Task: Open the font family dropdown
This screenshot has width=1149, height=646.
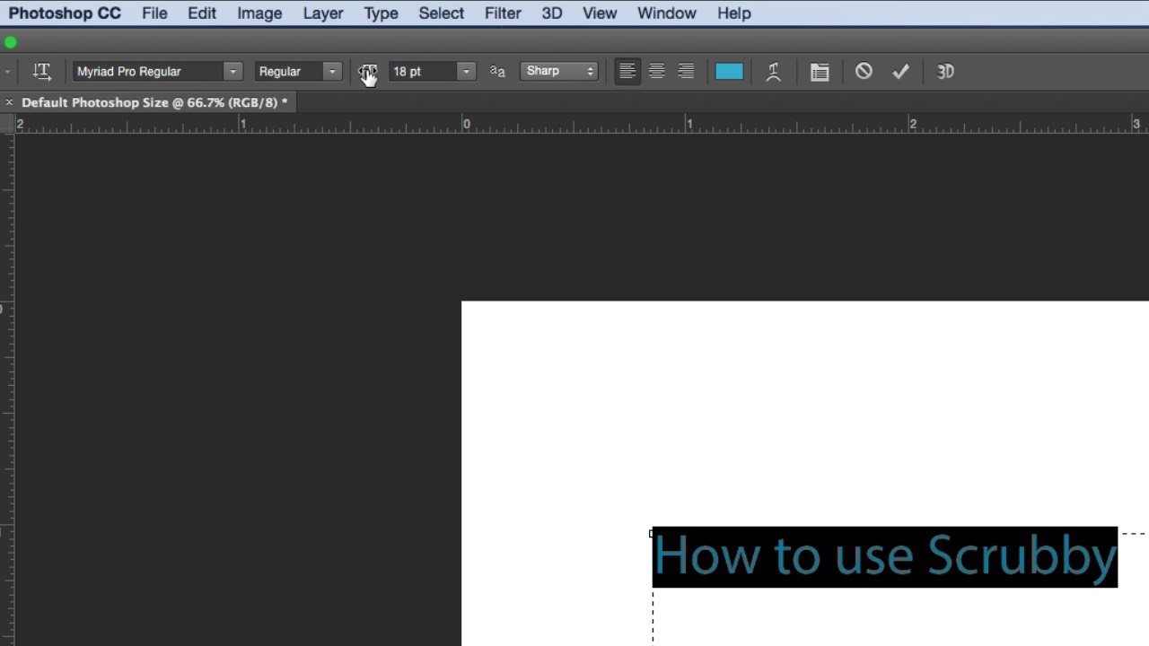Action: pyautogui.click(x=232, y=71)
